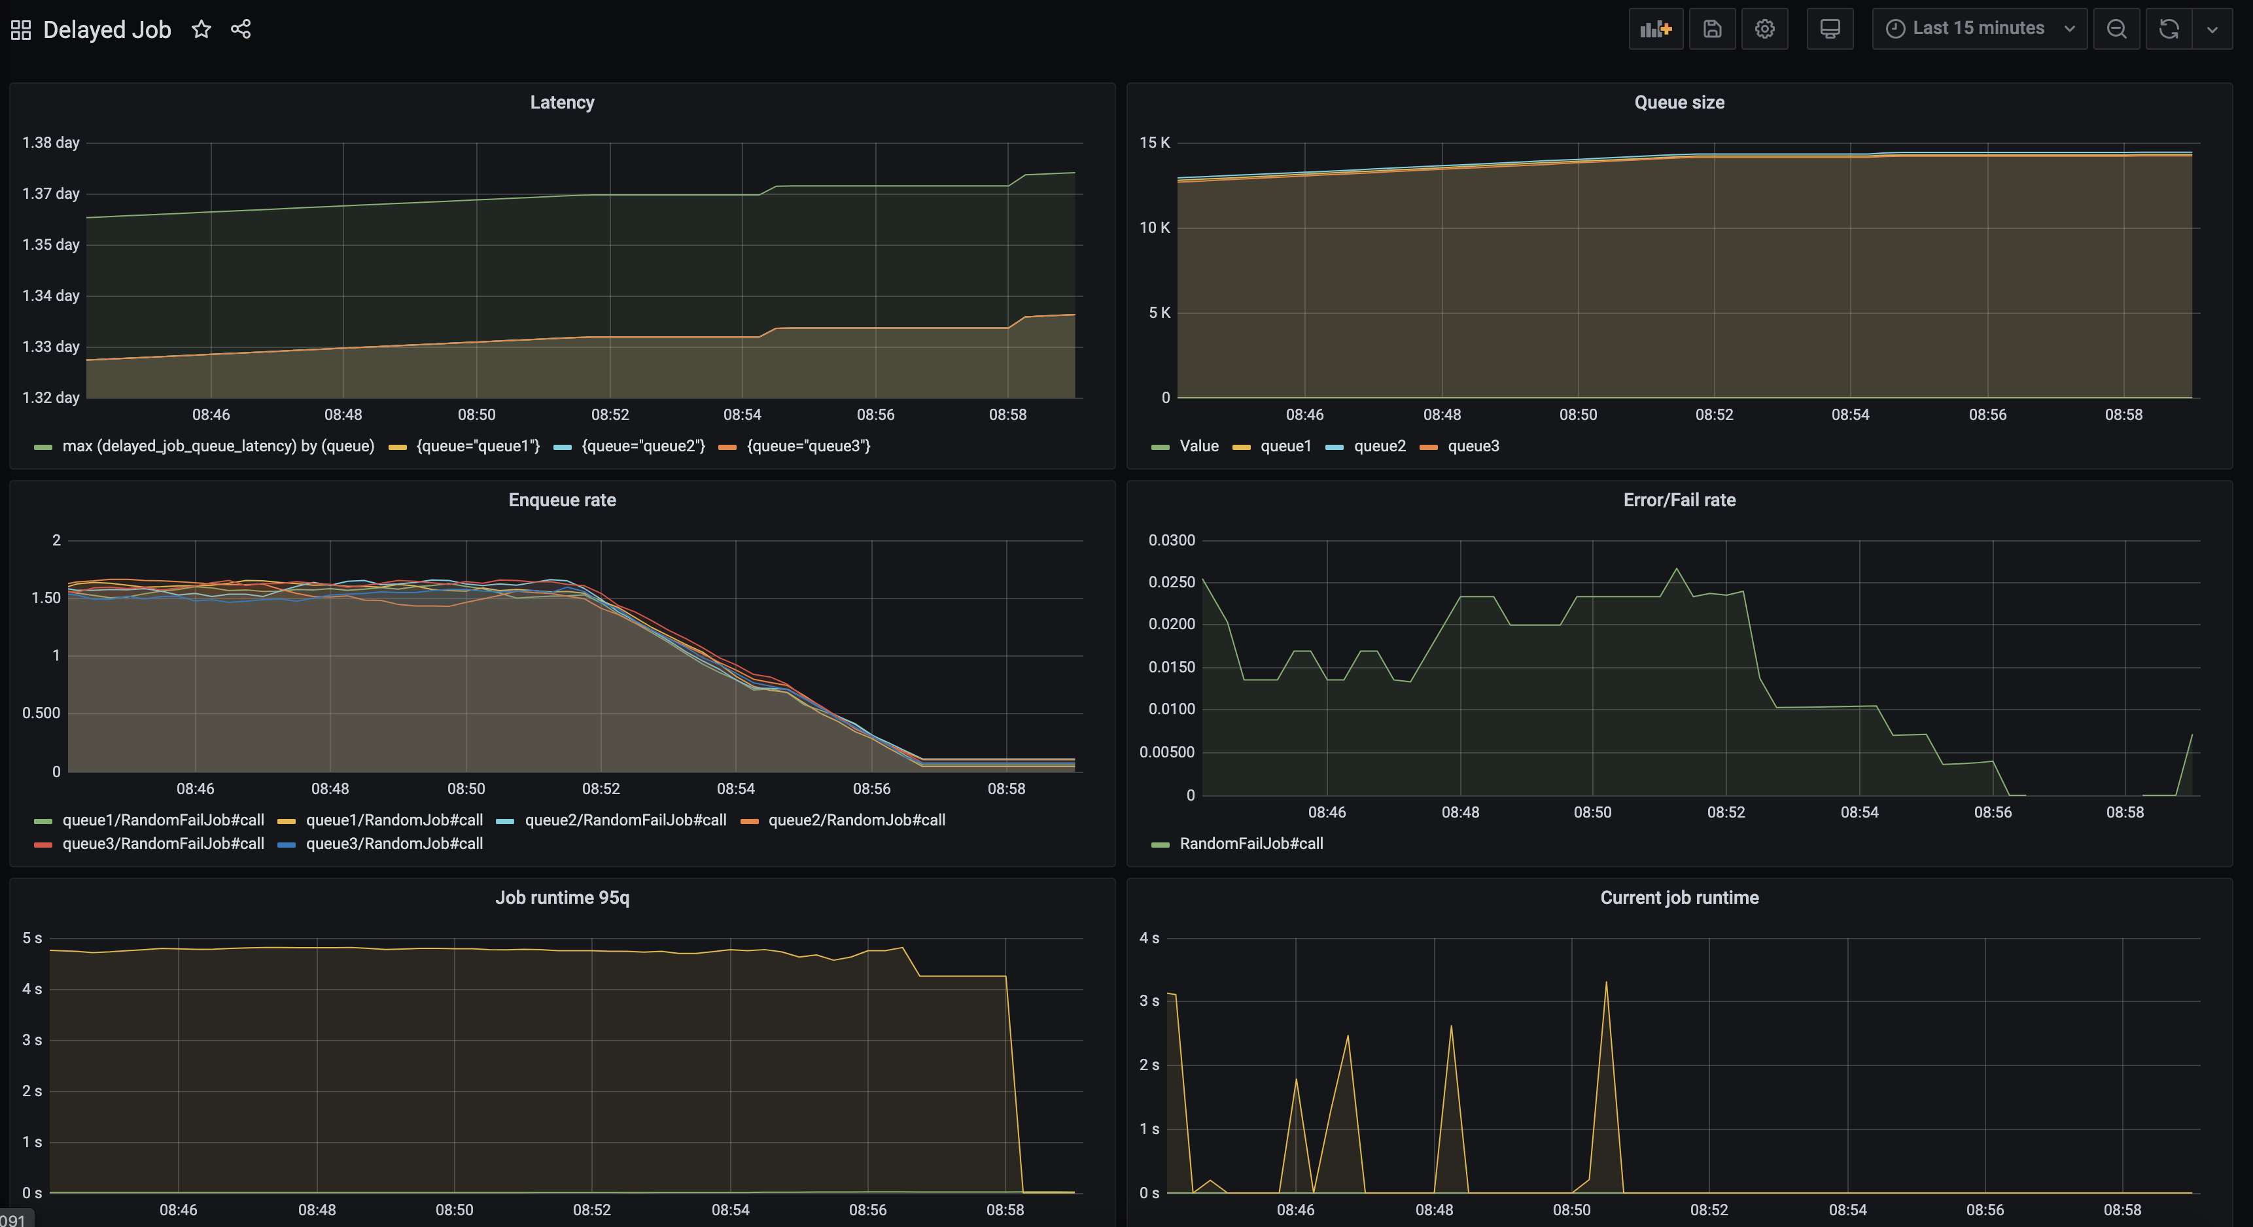Refresh the dashboard
This screenshot has width=2253, height=1227.
[x=2168, y=29]
